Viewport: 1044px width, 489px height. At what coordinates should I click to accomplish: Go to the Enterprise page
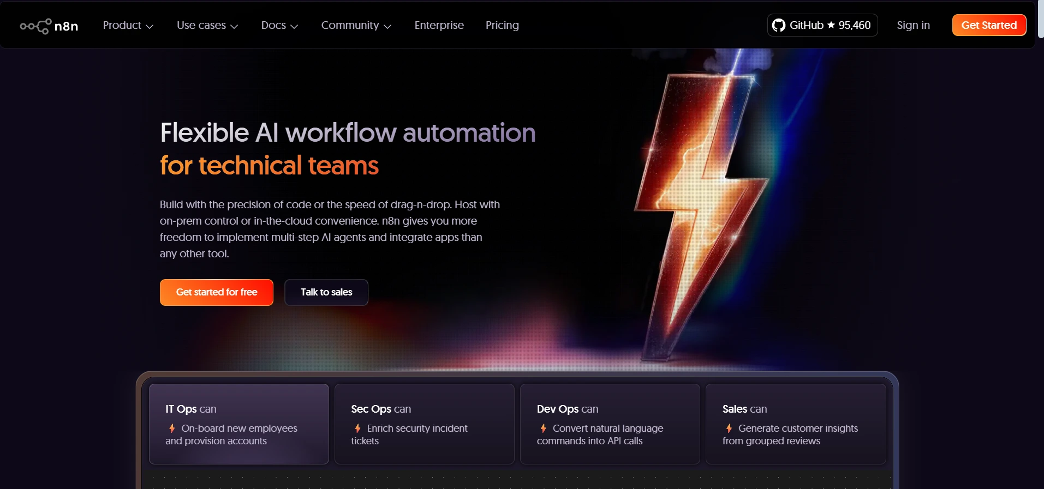point(439,26)
